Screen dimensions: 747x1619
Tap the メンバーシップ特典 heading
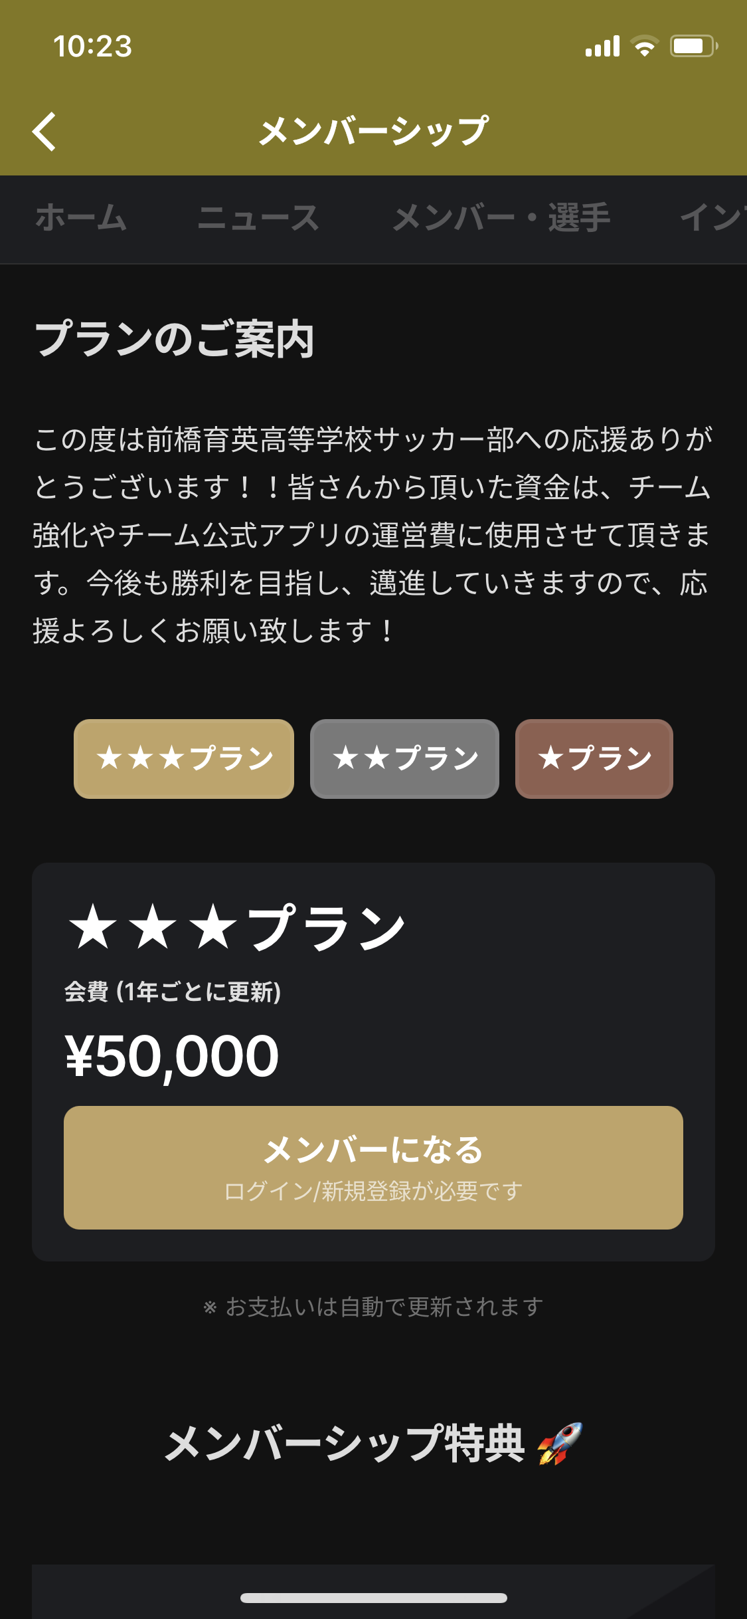pos(345,1444)
